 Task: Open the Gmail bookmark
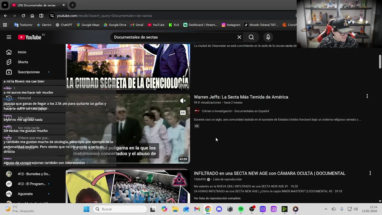pyautogui.click(x=137, y=25)
